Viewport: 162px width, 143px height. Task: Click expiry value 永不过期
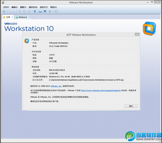tap(53, 61)
